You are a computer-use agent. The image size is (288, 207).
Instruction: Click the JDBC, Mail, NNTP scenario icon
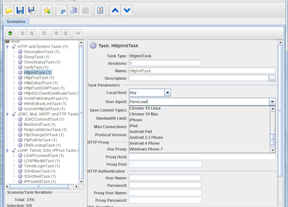(14, 114)
